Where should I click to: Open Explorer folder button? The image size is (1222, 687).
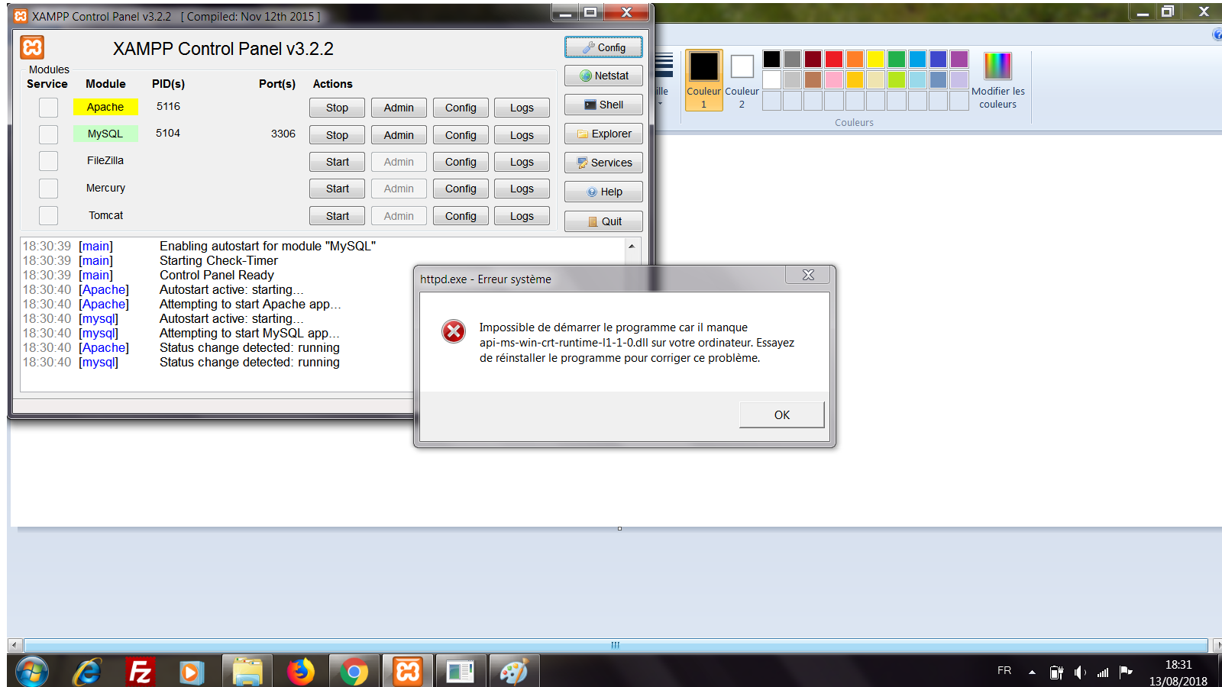(603, 134)
